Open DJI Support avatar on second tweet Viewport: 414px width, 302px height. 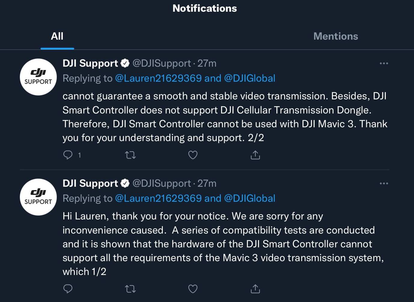pyautogui.click(x=38, y=197)
